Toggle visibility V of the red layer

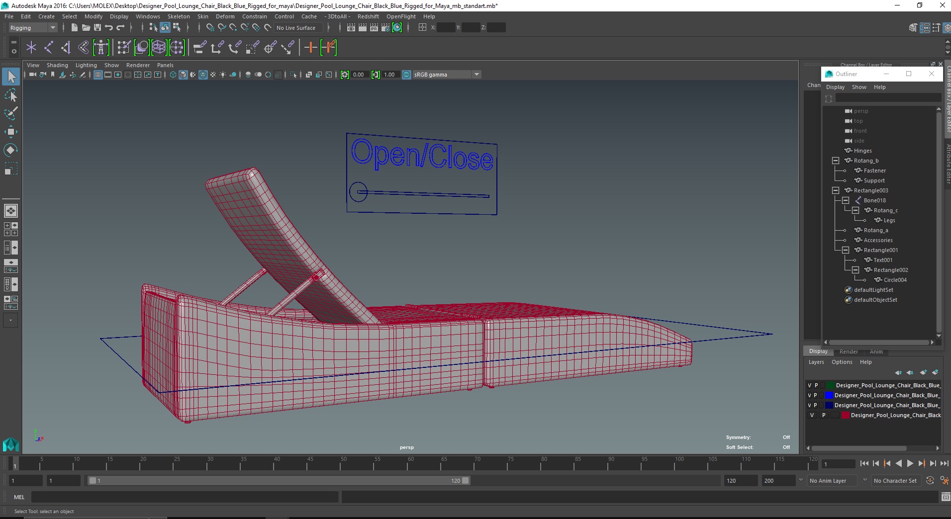tap(812, 415)
